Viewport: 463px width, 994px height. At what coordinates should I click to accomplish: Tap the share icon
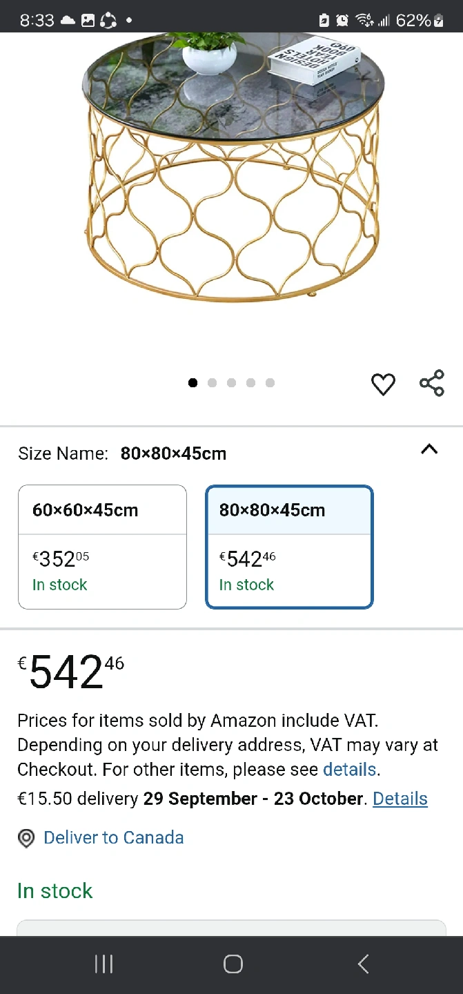pyautogui.click(x=432, y=383)
